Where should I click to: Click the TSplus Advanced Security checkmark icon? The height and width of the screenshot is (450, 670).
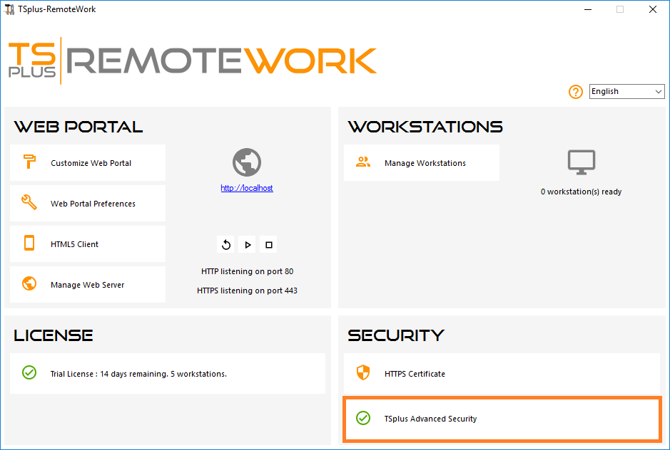pos(363,419)
